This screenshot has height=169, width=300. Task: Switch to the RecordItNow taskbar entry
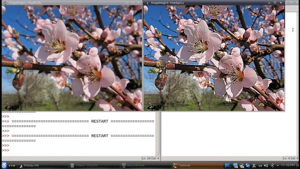click(146, 165)
